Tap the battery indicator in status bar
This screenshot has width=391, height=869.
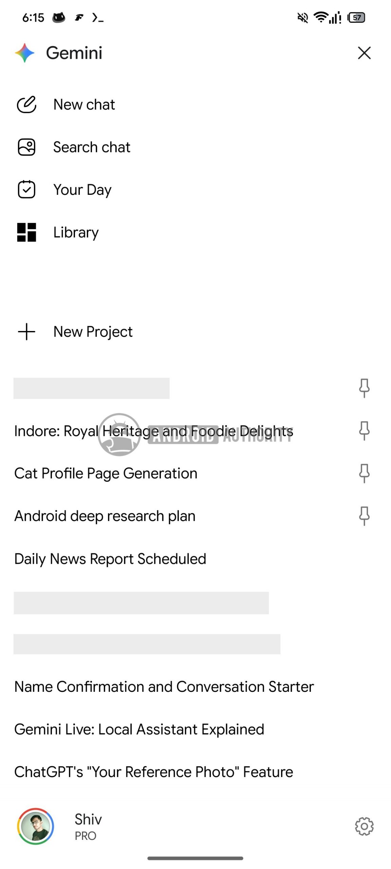(x=356, y=18)
